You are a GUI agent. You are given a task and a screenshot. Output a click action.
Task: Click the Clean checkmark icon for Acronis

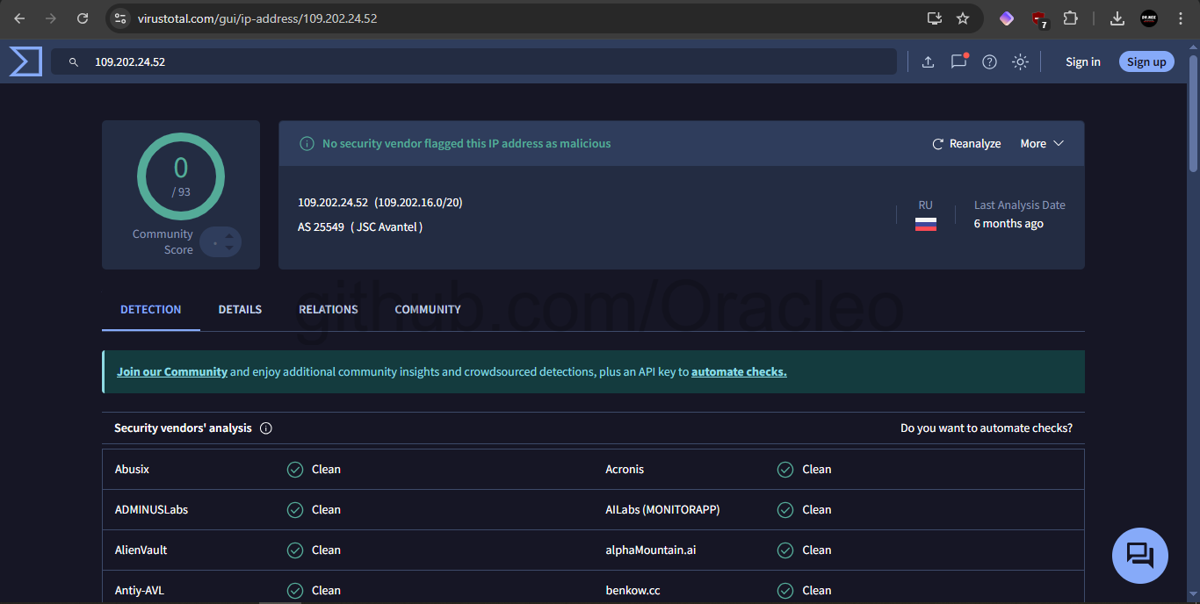pyautogui.click(x=785, y=470)
